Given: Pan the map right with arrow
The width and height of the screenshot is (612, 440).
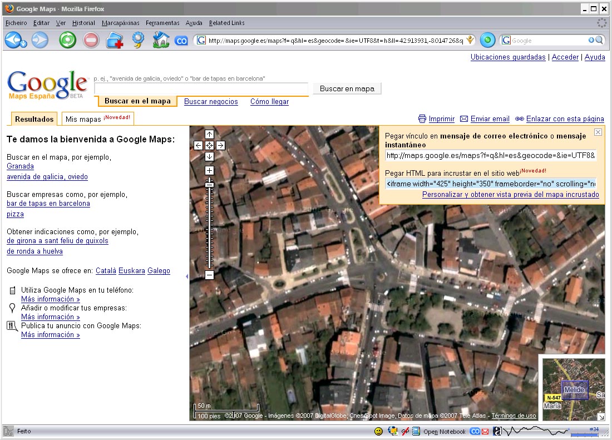Looking at the screenshot, I should coord(220,146).
